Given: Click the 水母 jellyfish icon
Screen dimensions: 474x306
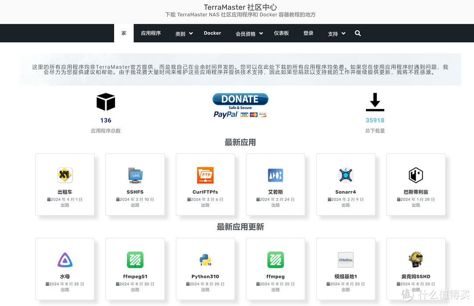Looking at the screenshot, I should tap(65, 259).
